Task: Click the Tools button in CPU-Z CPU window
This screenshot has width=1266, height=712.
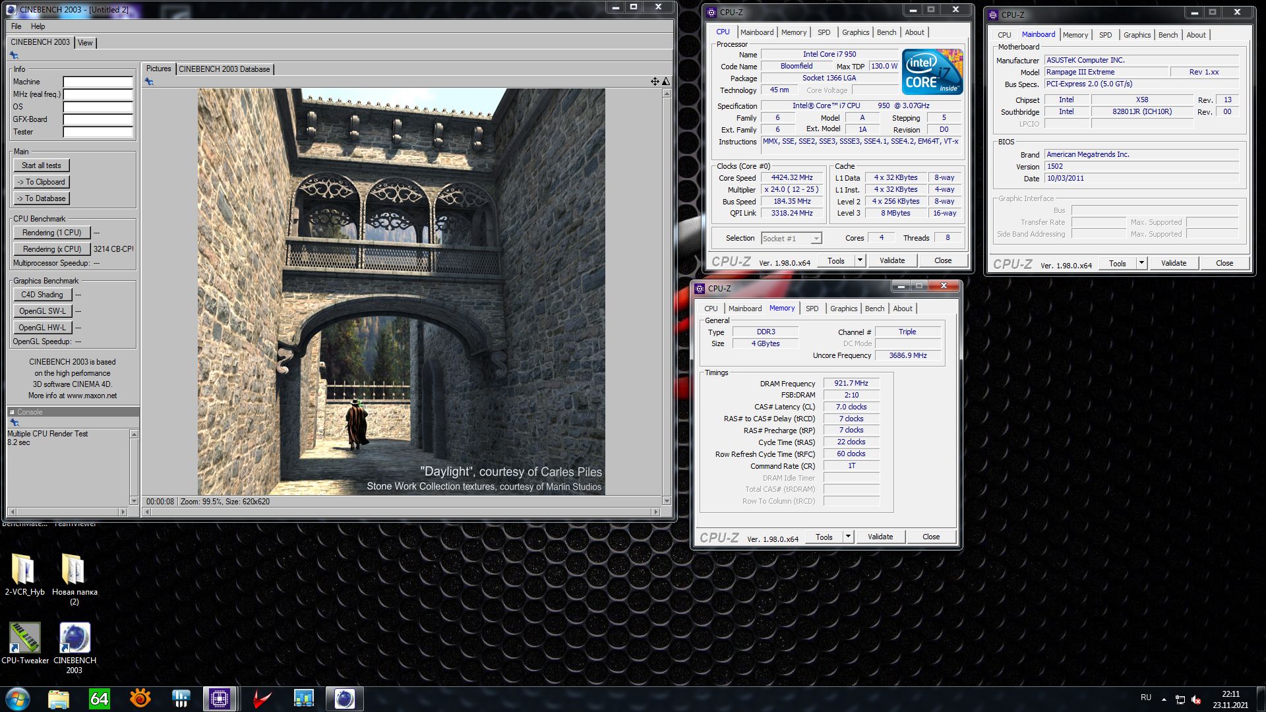Action: (836, 260)
